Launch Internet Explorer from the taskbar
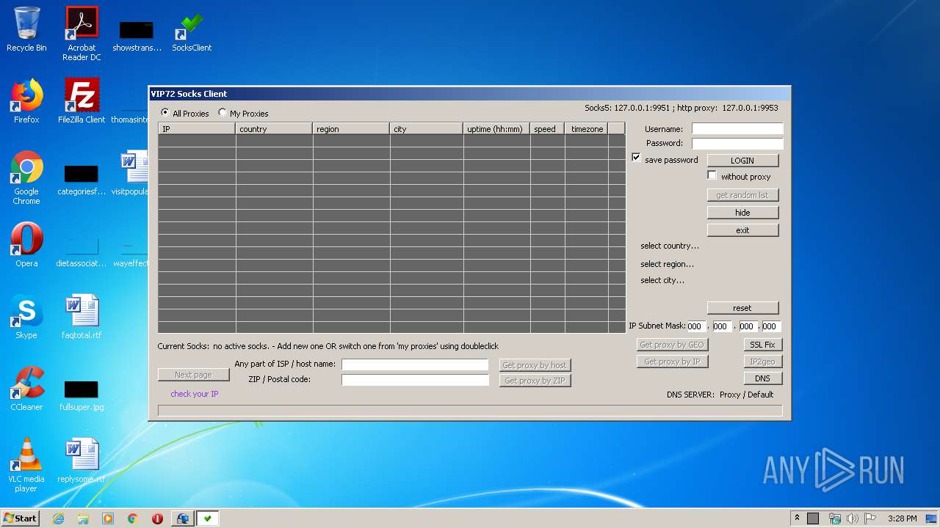940x528 pixels. coord(58,518)
